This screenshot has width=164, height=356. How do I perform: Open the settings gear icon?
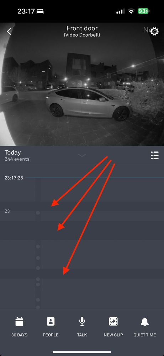point(154,31)
